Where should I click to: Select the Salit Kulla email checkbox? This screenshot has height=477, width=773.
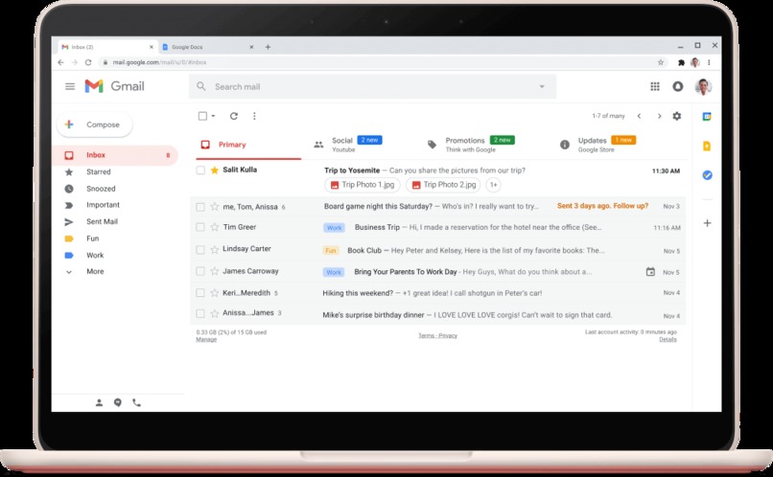200,170
